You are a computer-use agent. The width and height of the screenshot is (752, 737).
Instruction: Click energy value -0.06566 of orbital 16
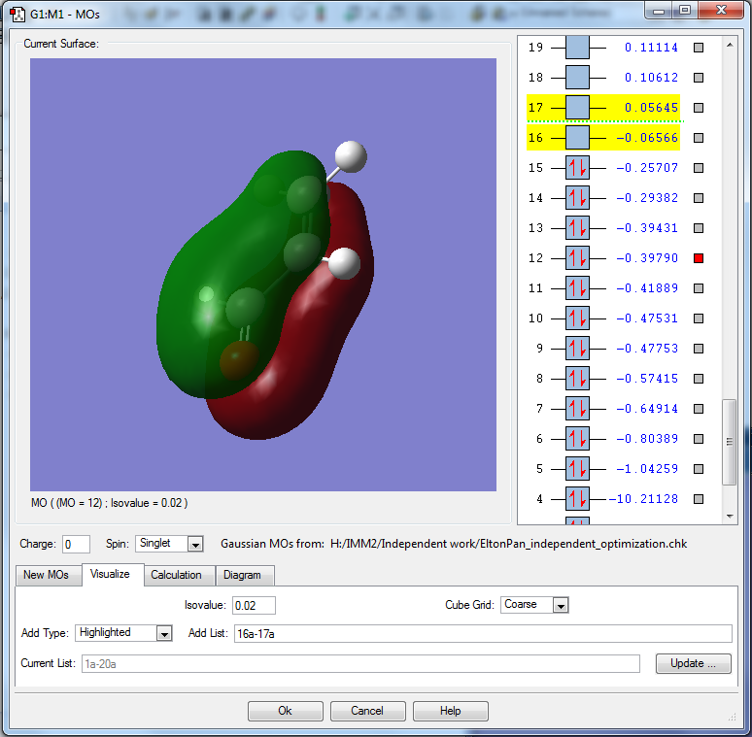(x=647, y=138)
